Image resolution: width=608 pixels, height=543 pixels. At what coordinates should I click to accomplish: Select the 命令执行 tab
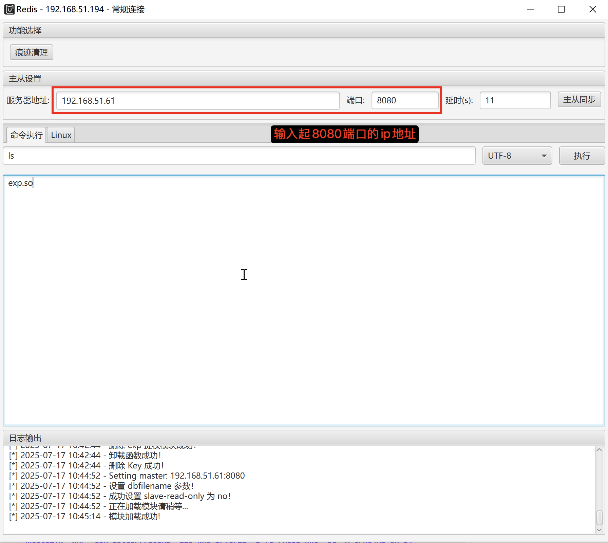[x=26, y=135]
